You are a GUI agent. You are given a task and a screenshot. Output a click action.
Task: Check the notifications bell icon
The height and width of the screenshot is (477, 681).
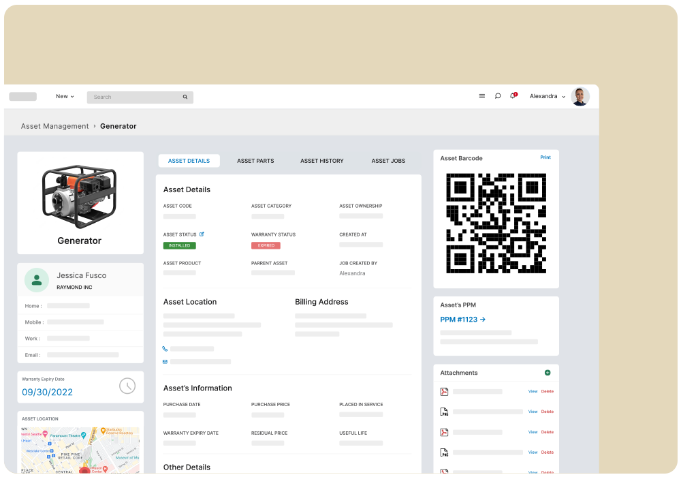click(513, 96)
